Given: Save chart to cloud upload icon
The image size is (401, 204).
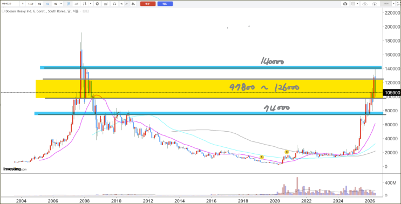Looking at the screenshot, I should (x=375, y=4).
